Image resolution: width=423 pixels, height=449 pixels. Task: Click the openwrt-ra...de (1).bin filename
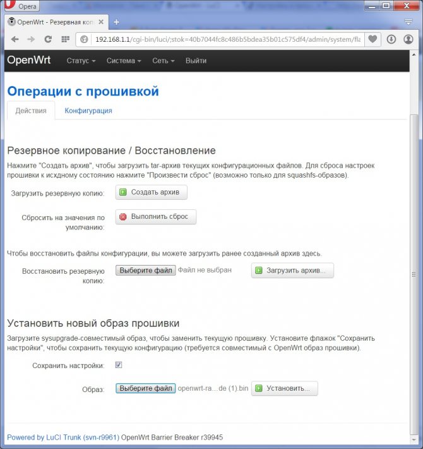[213, 388]
